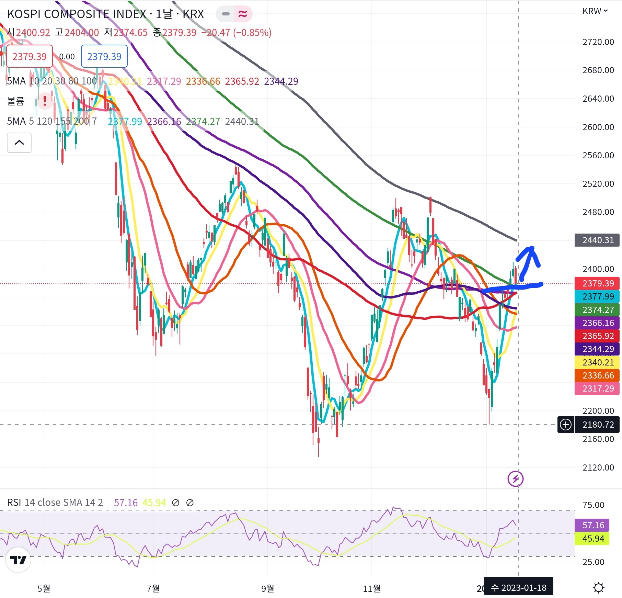Click the TradingView logo button
This screenshot has height=598, width=622.
pos(18,560)
